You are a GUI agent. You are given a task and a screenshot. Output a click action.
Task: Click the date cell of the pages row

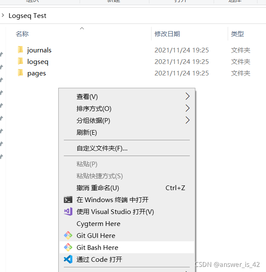(182, 73)
